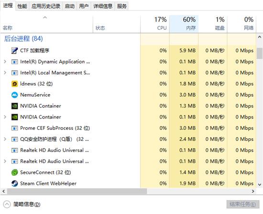Expand the NVIDIA Container row with 0.1 MB memory
263x214 pixels.
5,117
